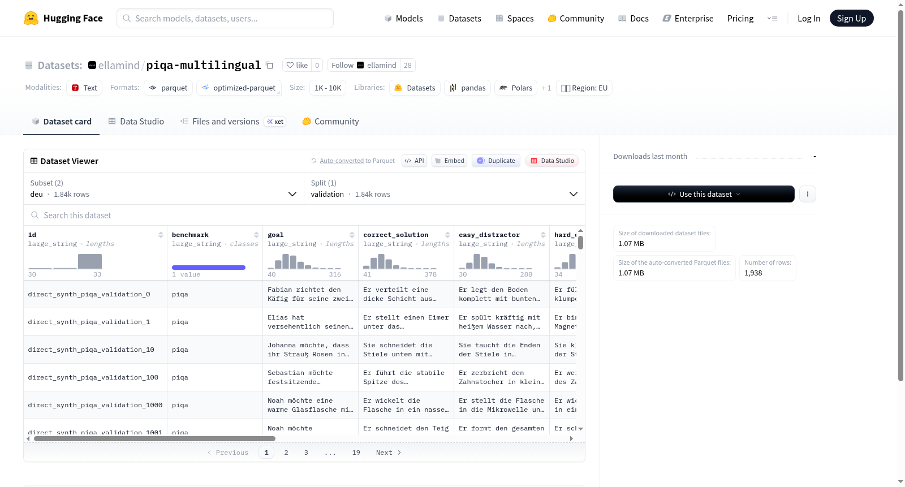
Task: Show the +1 more libraries
Action: coord(546,88)
